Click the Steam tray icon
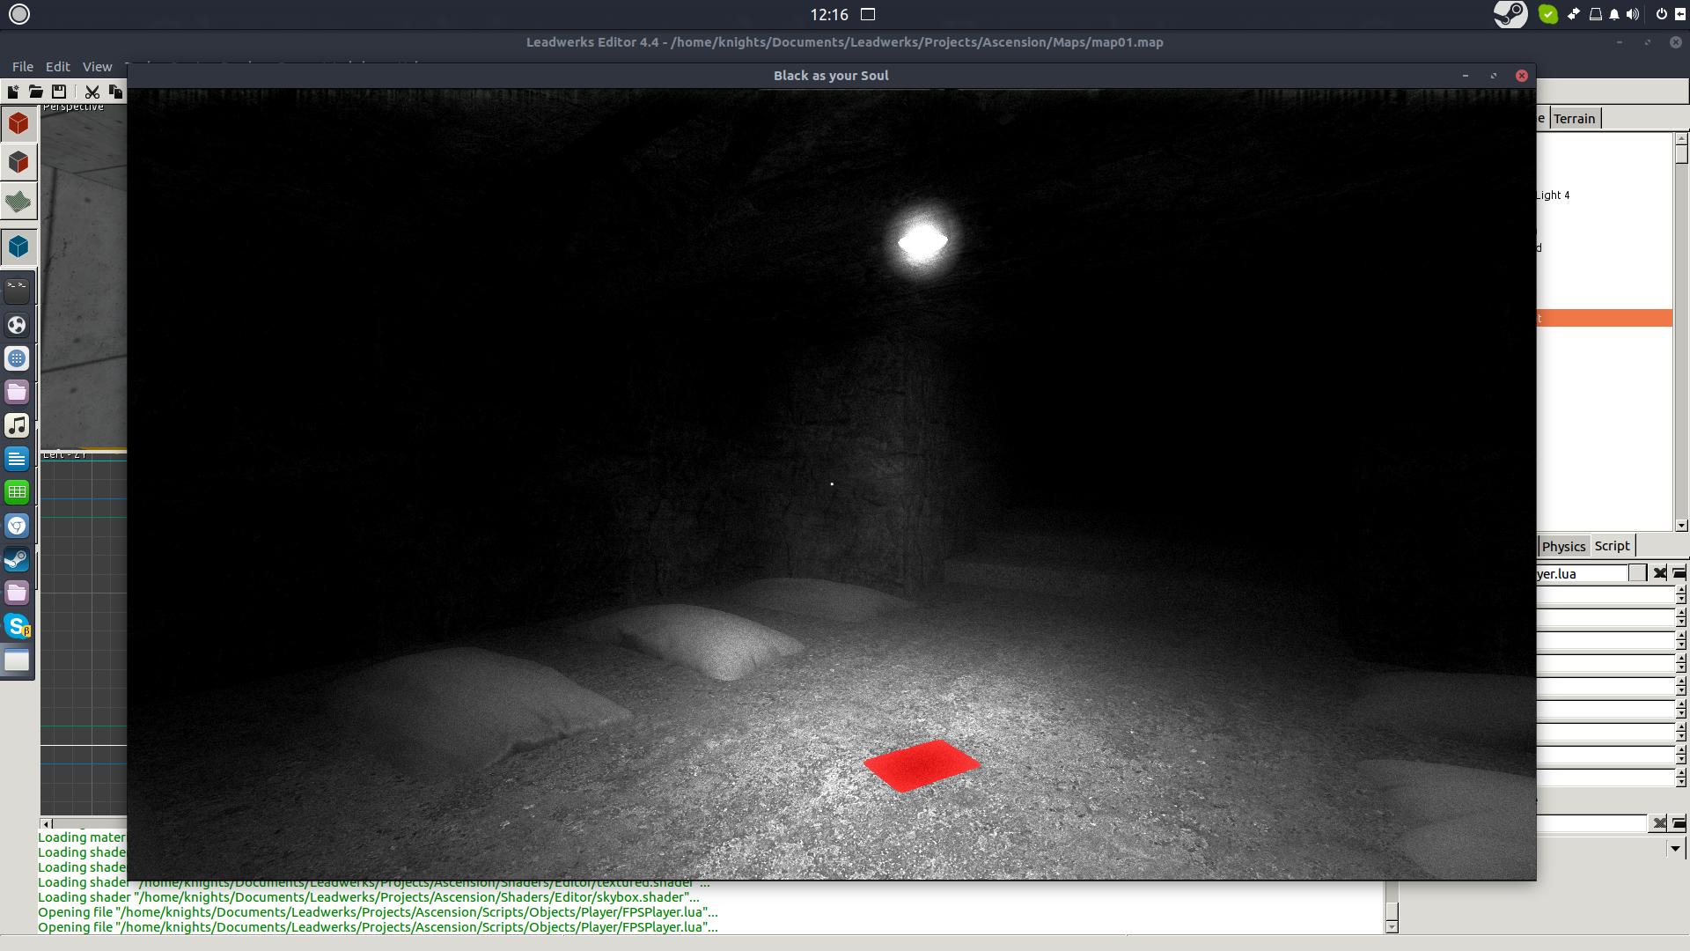Image resolution: width=1690 pixels, height=951 pixels. 1510,14
